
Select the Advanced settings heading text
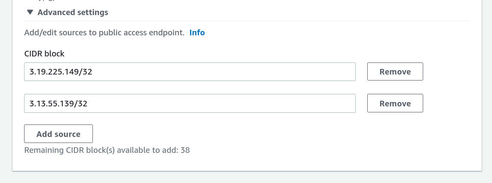(x=73, y=12)
